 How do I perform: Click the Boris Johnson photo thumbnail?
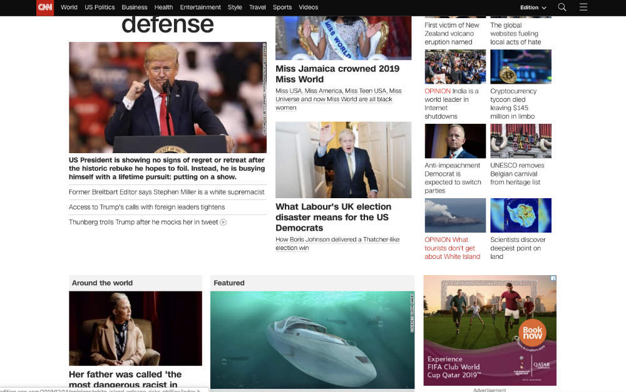(x=343, y=160)
